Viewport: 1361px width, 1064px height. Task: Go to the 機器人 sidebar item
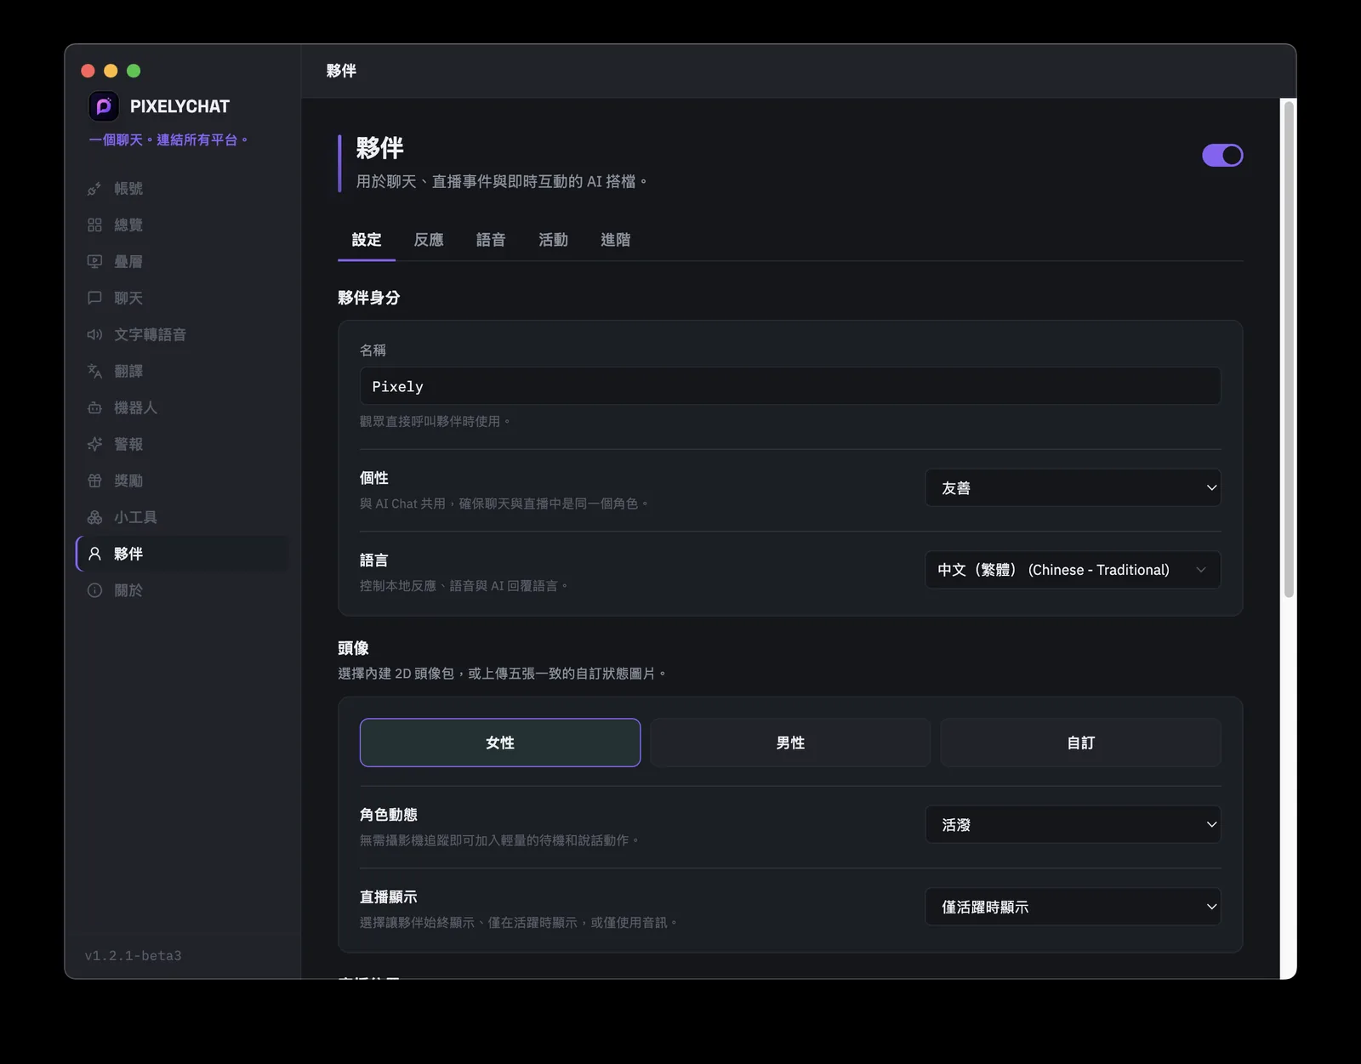point(182,408)
